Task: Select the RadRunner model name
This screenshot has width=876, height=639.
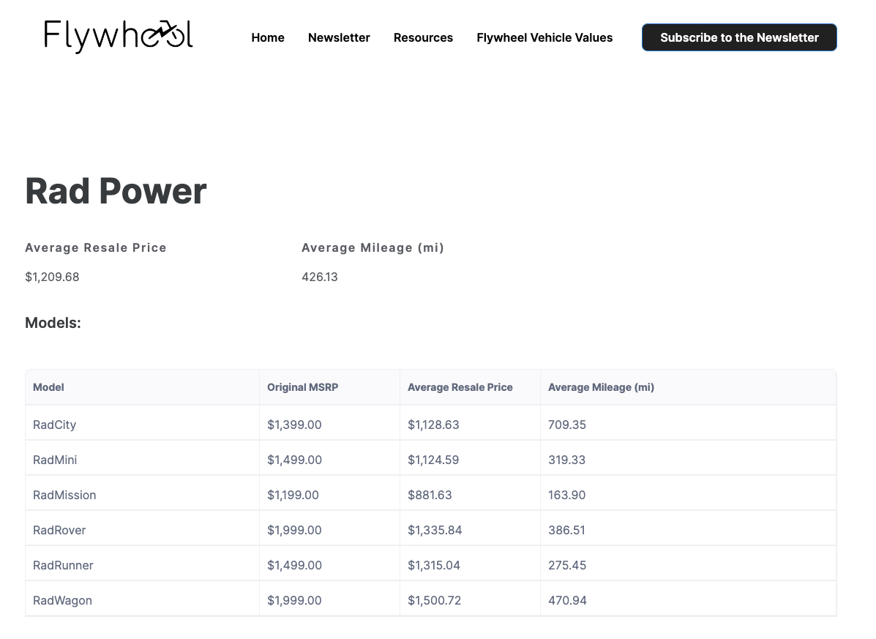Action: pyautogui.click(x=63, y=565)
